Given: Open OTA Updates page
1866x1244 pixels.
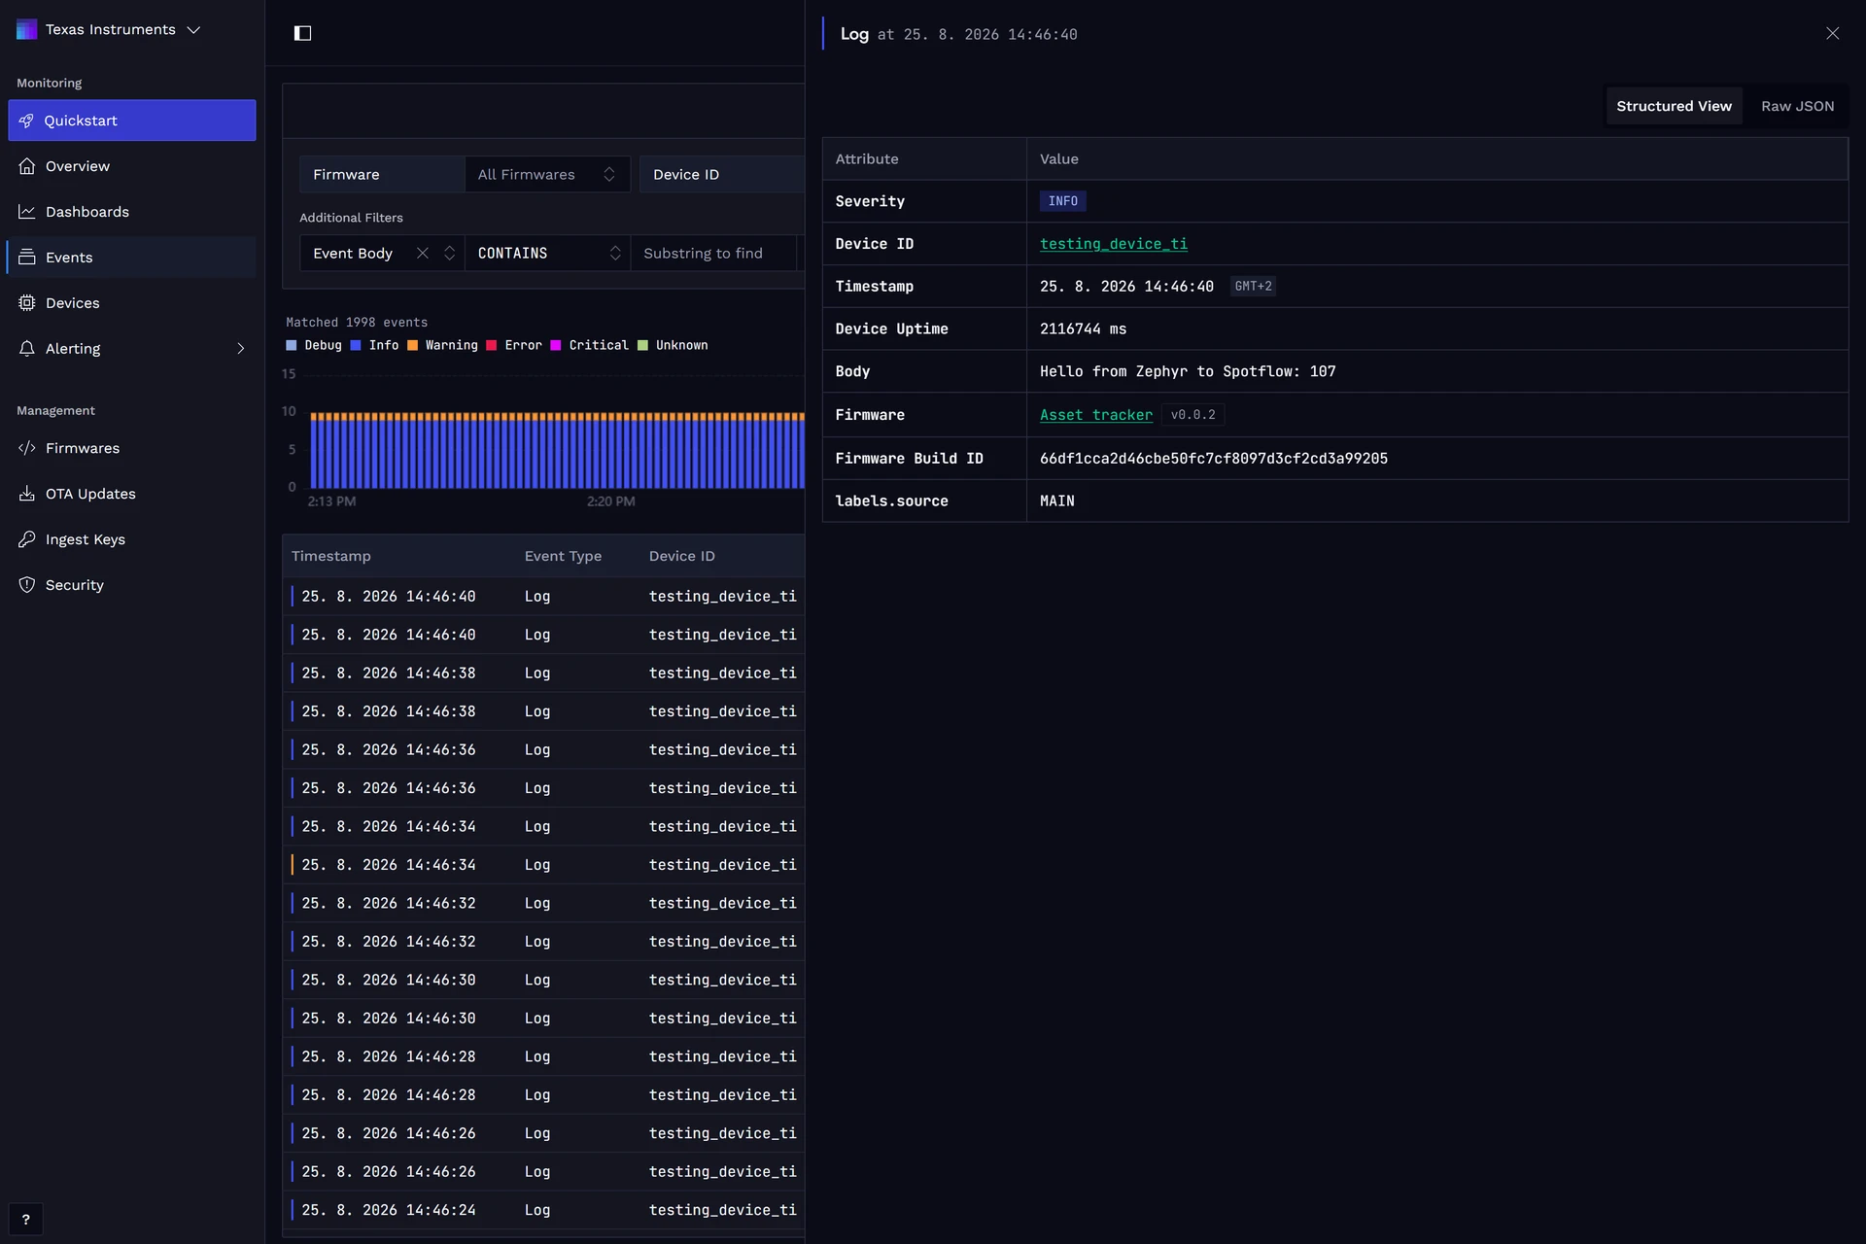Looking at the screenshot, I should (132, 494).
